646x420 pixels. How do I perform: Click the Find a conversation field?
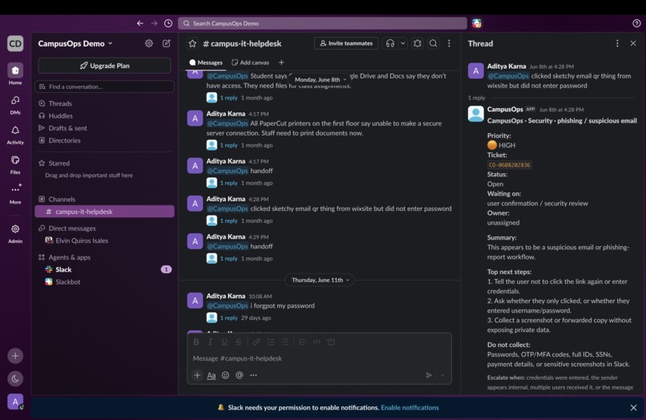pos(105,87)
